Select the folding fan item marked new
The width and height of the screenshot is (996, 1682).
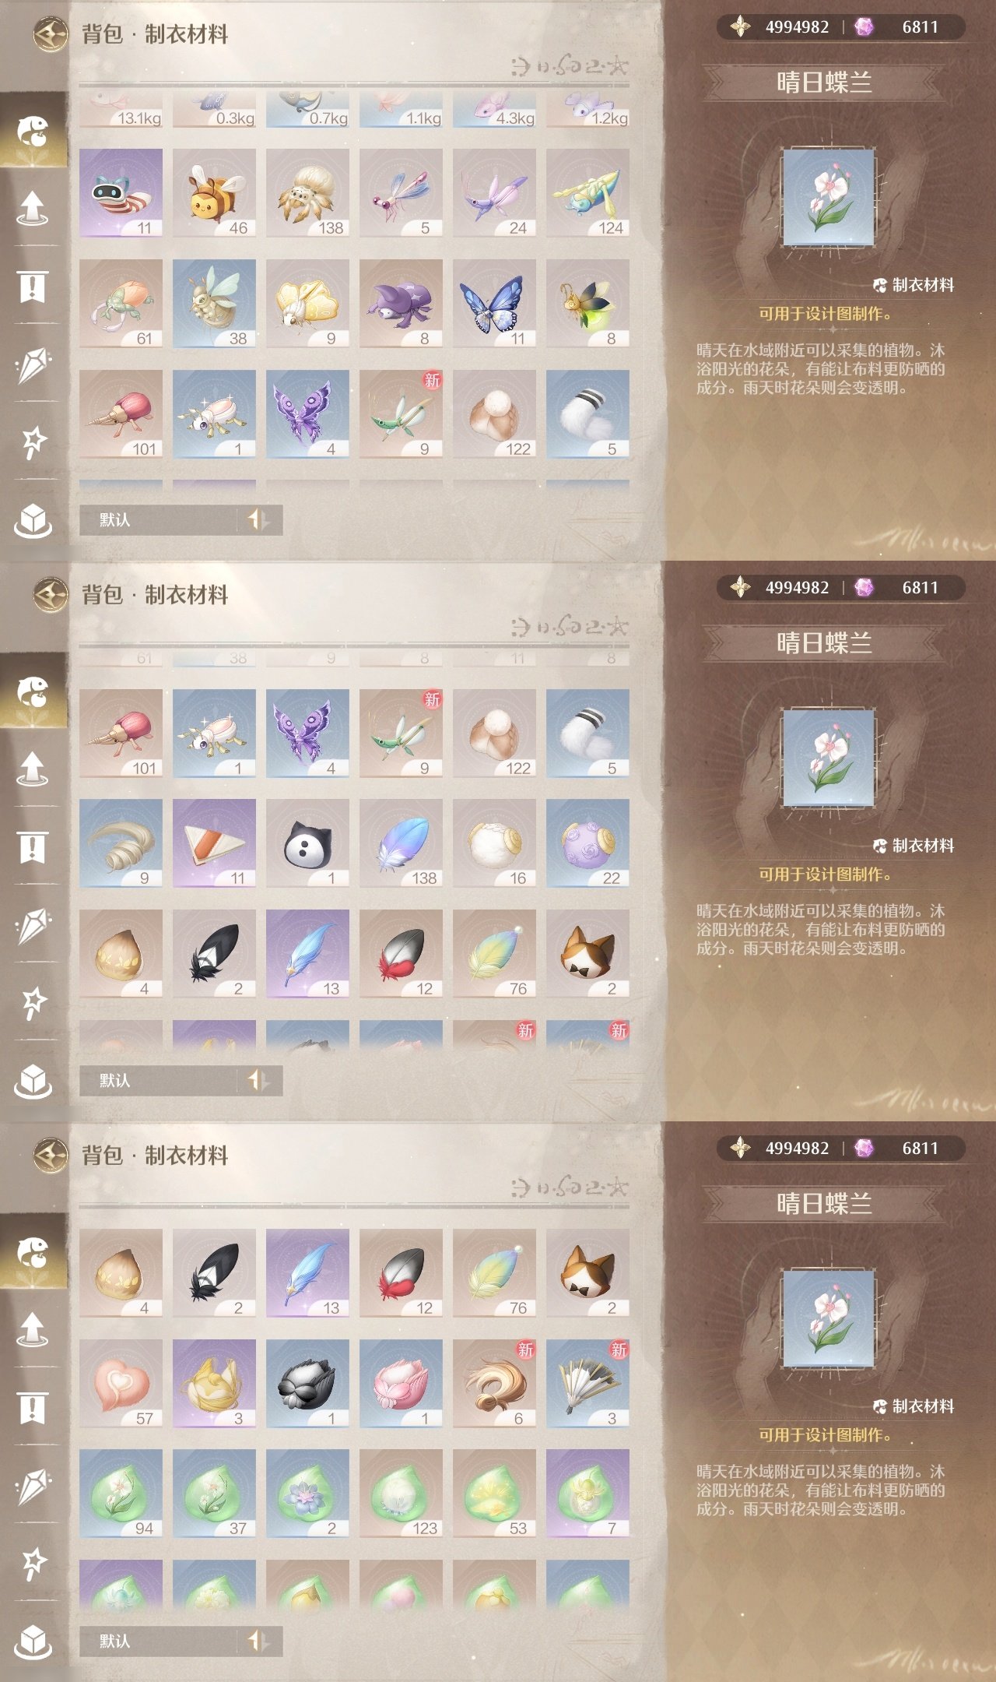tap(587, 1384)
